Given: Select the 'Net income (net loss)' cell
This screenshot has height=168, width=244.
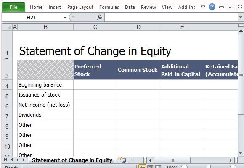Looking at the screenshot, I should coord(45,105).
